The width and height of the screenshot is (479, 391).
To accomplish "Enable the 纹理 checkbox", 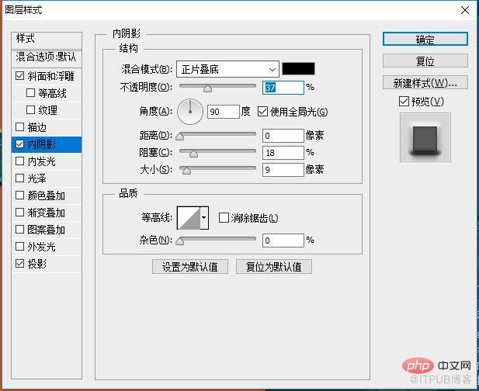I will (30, 109).
